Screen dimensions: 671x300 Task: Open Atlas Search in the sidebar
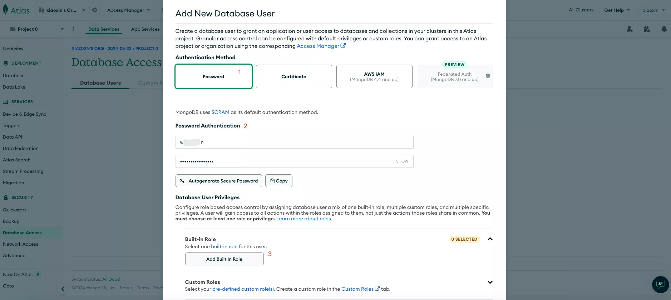(x=17, y=160)
